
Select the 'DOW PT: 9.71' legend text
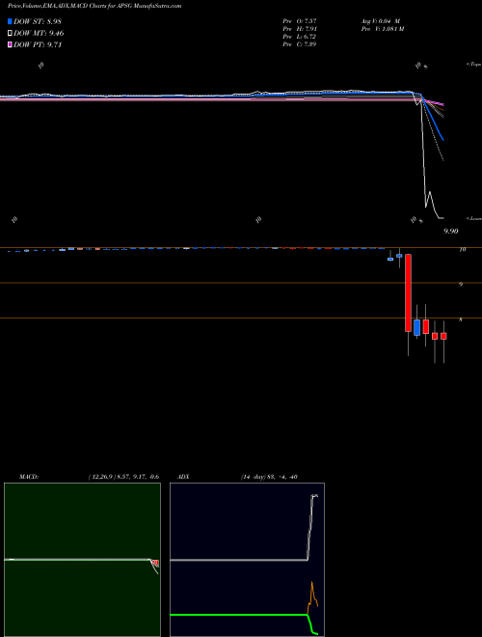click(38, 45)
